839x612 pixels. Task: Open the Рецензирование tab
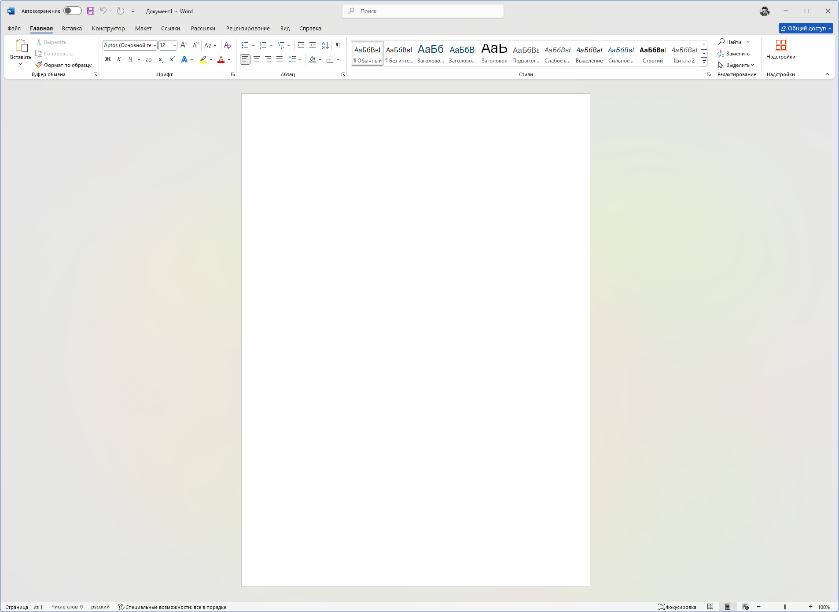(248, 29)
